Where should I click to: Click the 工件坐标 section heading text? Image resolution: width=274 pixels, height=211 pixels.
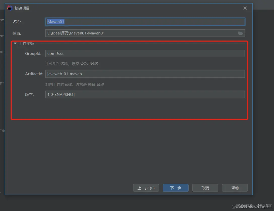pyautogui.click(x=26, y=44)
